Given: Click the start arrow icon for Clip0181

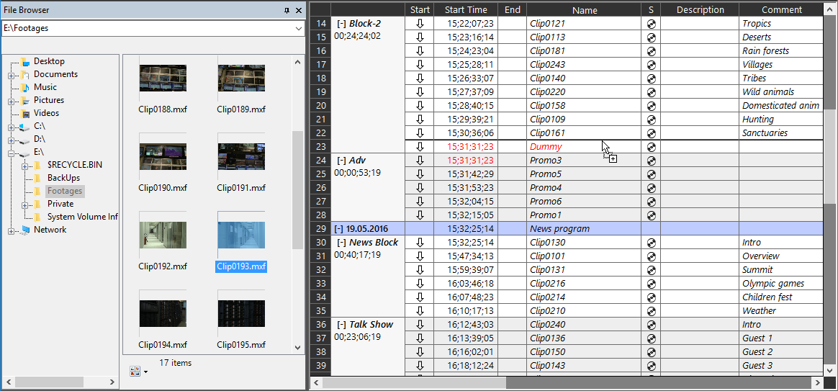Looking at the screenshot, I should [420, 51].
